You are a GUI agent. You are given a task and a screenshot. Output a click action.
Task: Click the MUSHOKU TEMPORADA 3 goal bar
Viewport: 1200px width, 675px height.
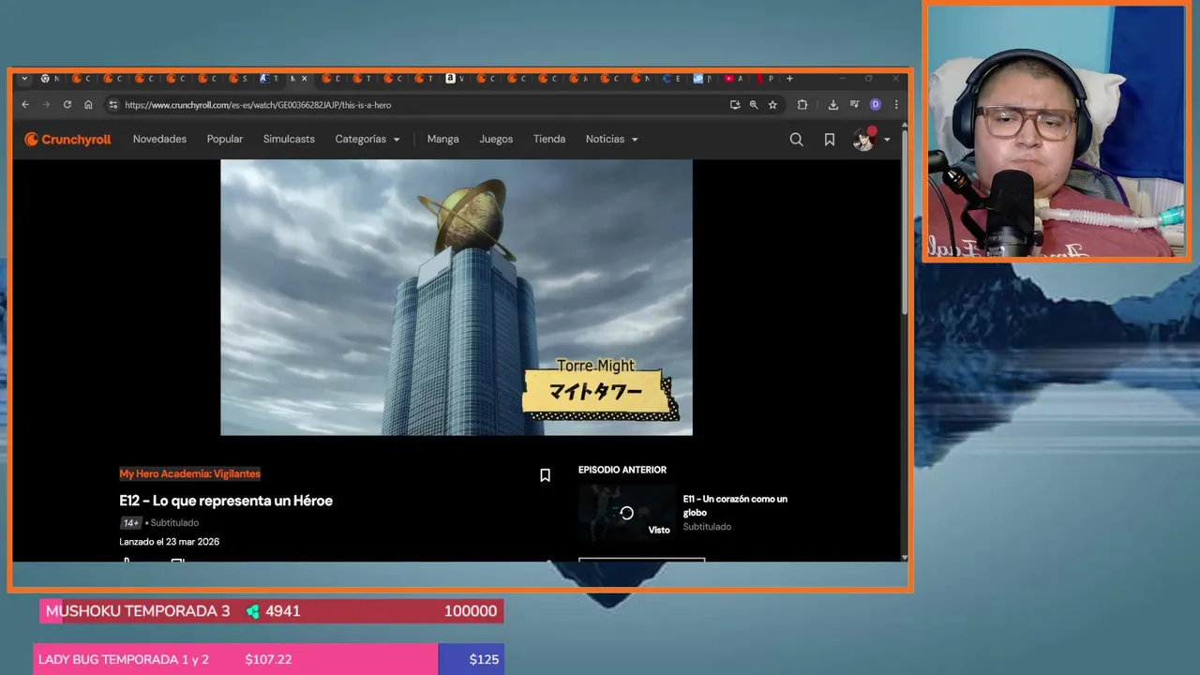272,611
